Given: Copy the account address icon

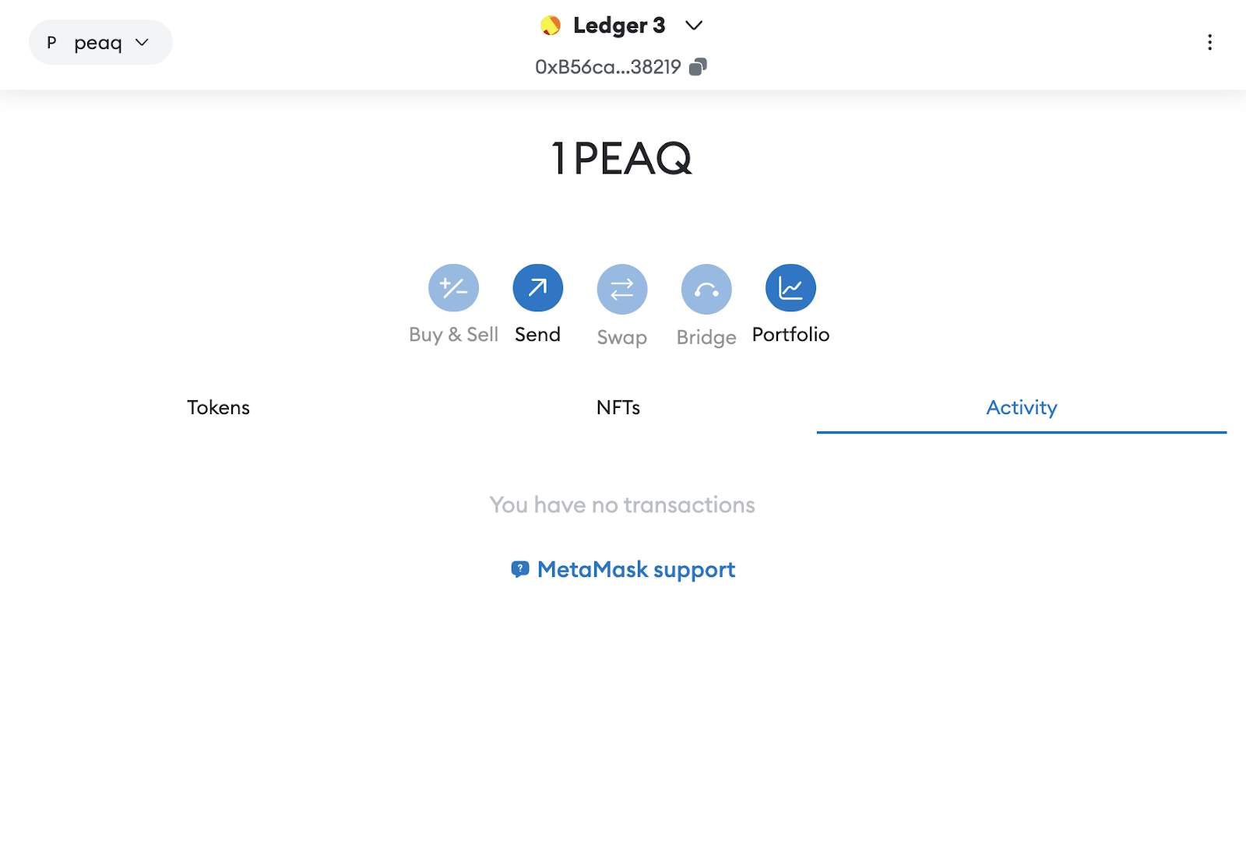Looking at the screenshot, I should click(x=697, y=67).
